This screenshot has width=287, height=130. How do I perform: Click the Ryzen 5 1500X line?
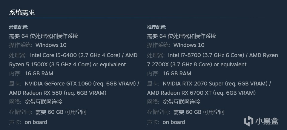[67, 65]
